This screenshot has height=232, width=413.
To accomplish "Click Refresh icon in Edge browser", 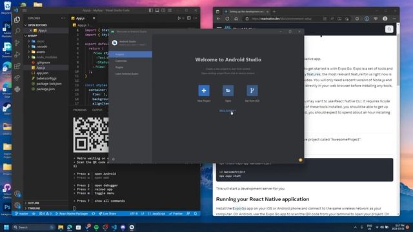I will (227, 19).
